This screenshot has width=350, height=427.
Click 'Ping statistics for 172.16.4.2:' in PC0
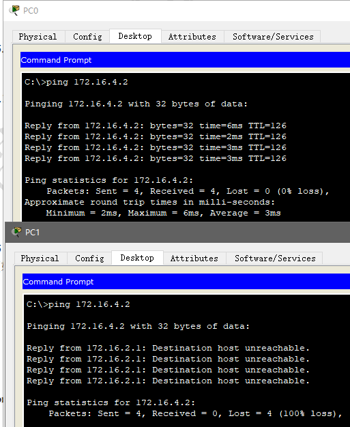pos(109,180)
